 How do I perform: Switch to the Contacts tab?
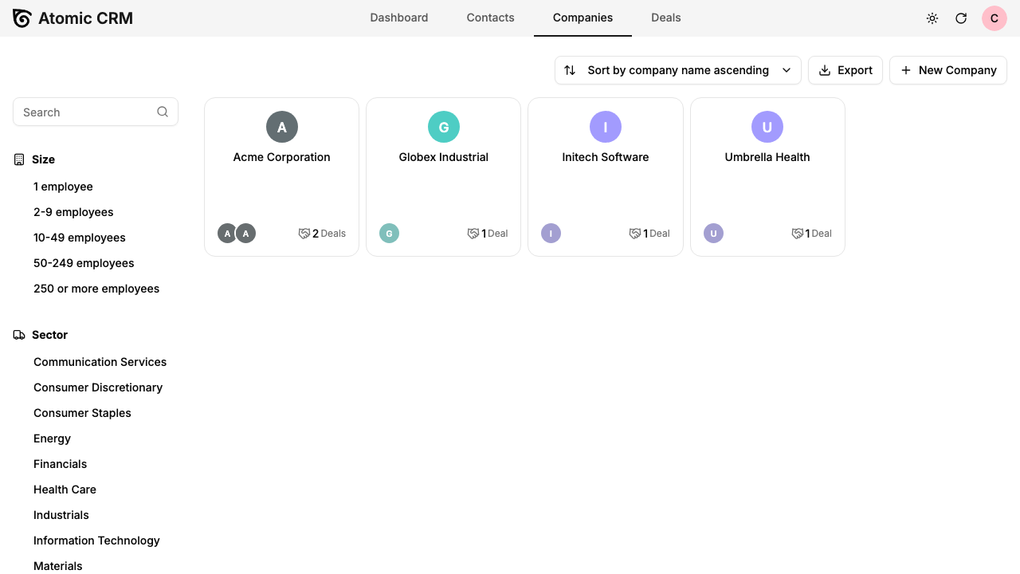coord(491,18)
